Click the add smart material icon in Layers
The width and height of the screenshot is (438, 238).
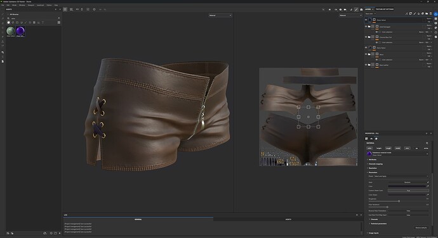coord(423,13)
